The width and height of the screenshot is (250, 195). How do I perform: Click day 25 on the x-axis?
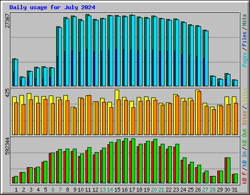(x=190, y=190)
